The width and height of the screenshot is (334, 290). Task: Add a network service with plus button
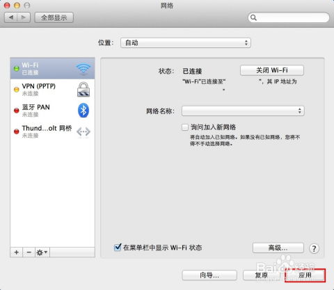[x=17, y=252]
